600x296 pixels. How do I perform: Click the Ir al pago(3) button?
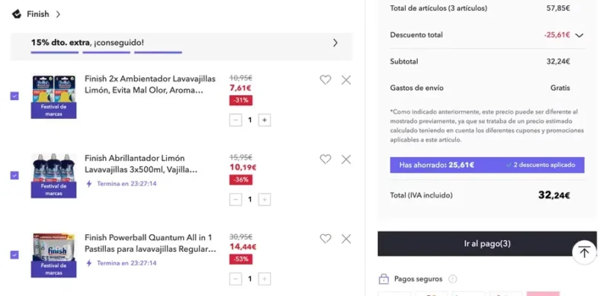(487, 243)
